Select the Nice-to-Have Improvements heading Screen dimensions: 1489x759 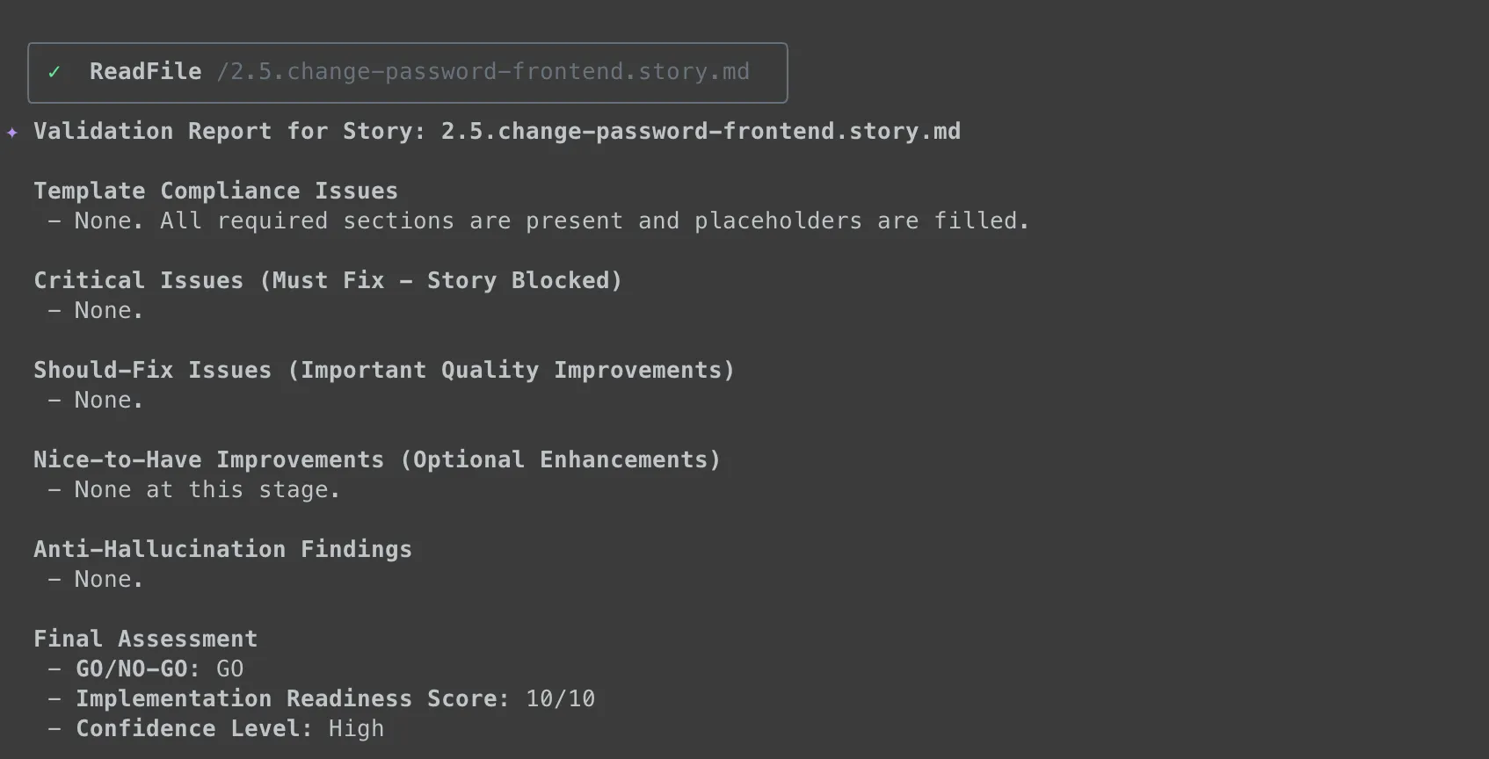[376, 460]
